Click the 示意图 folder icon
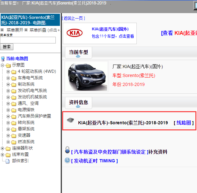This screenshot has height=193, width=197. point(8,66)
